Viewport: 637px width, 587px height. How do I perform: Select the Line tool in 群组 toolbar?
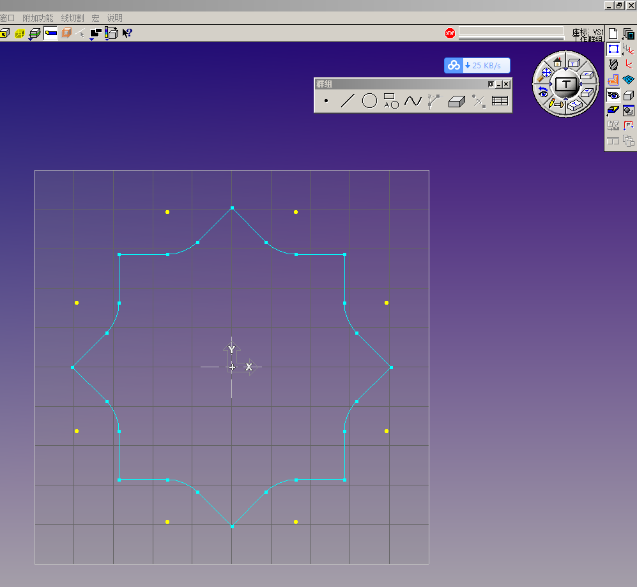pos(348,101)
